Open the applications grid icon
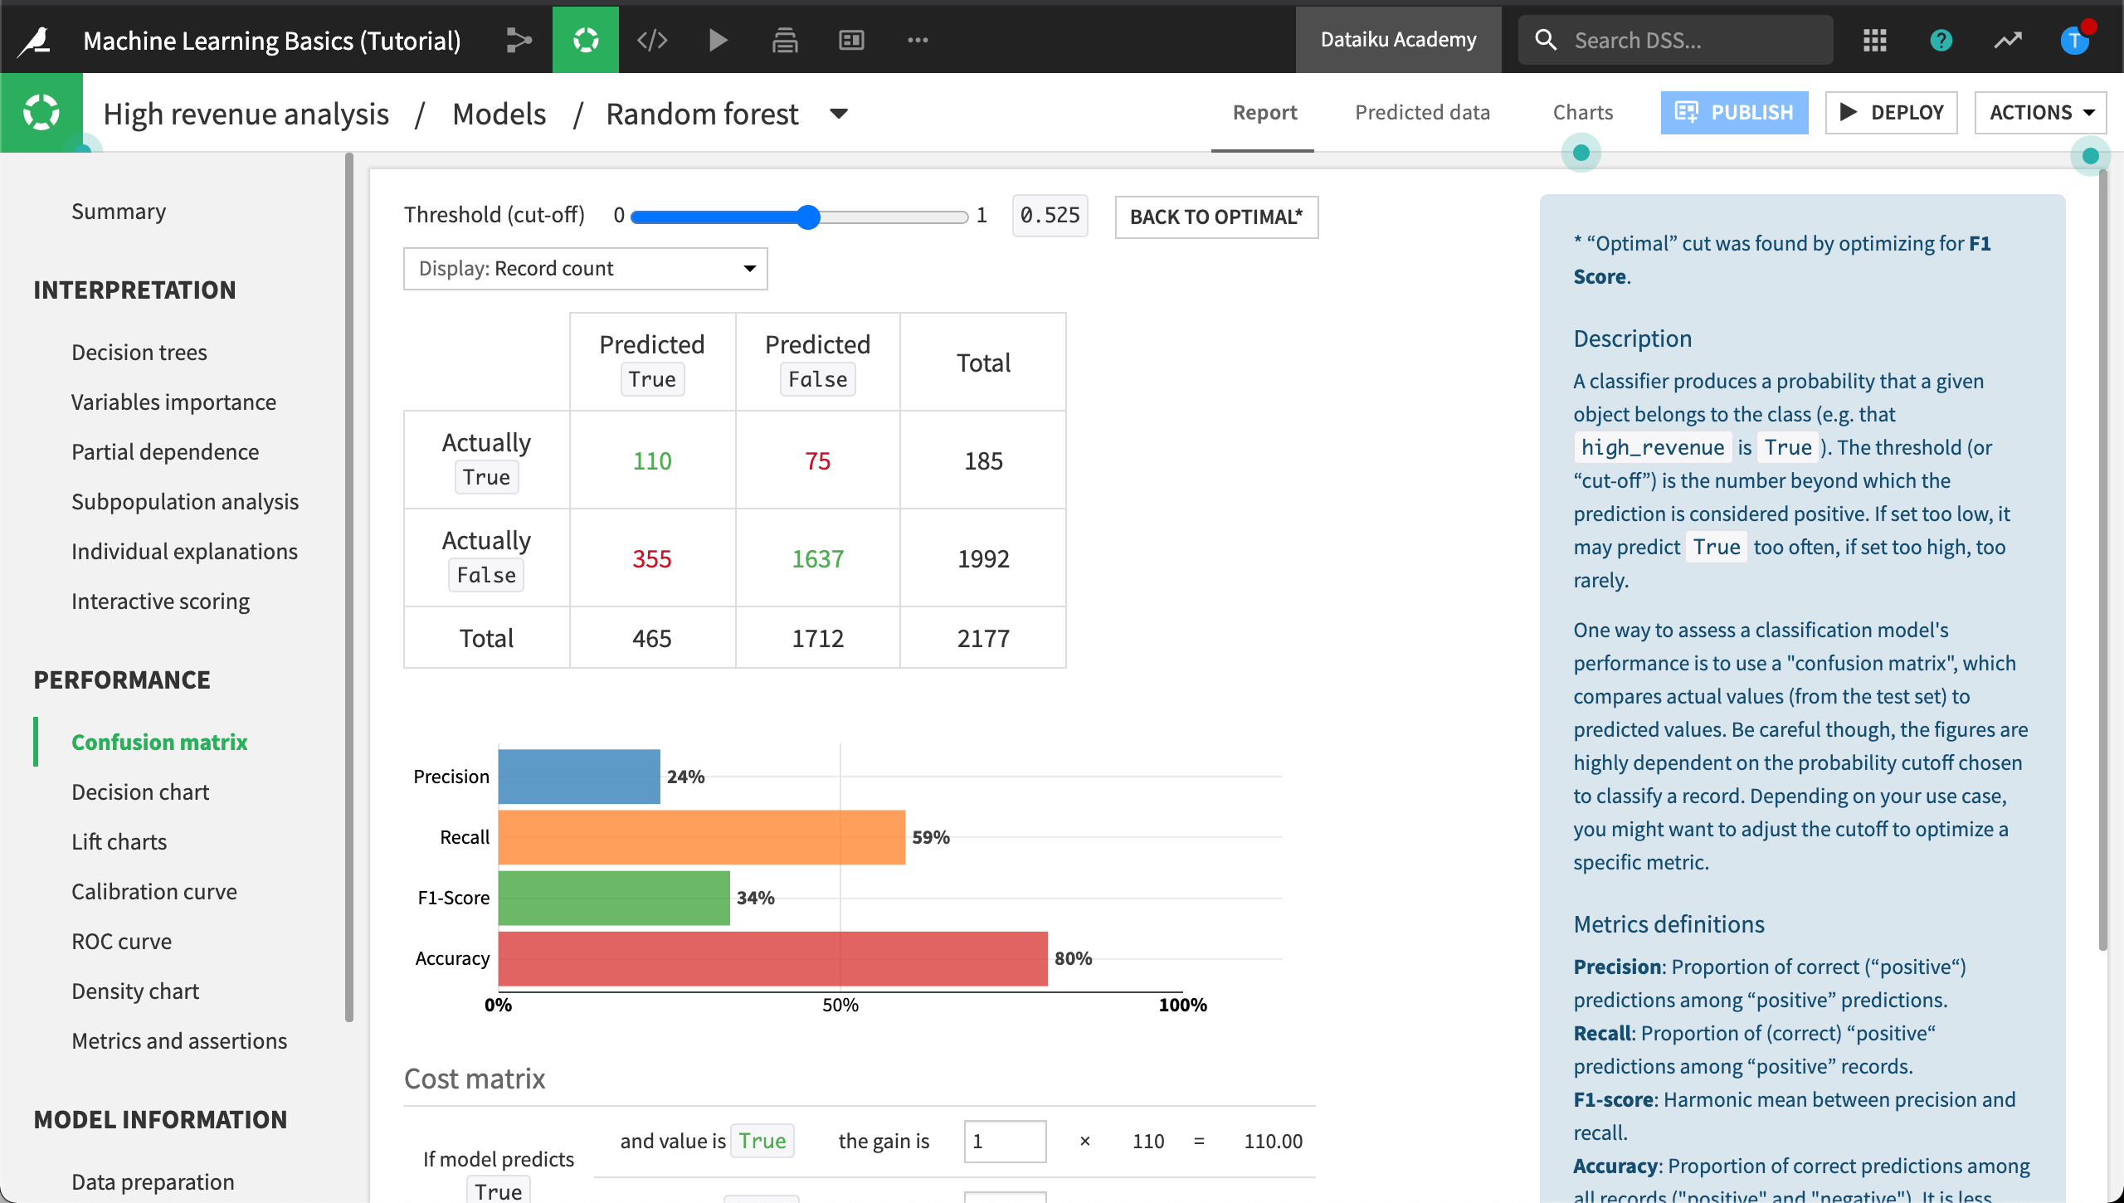 pyautogui.click(x=1875, y=40)
